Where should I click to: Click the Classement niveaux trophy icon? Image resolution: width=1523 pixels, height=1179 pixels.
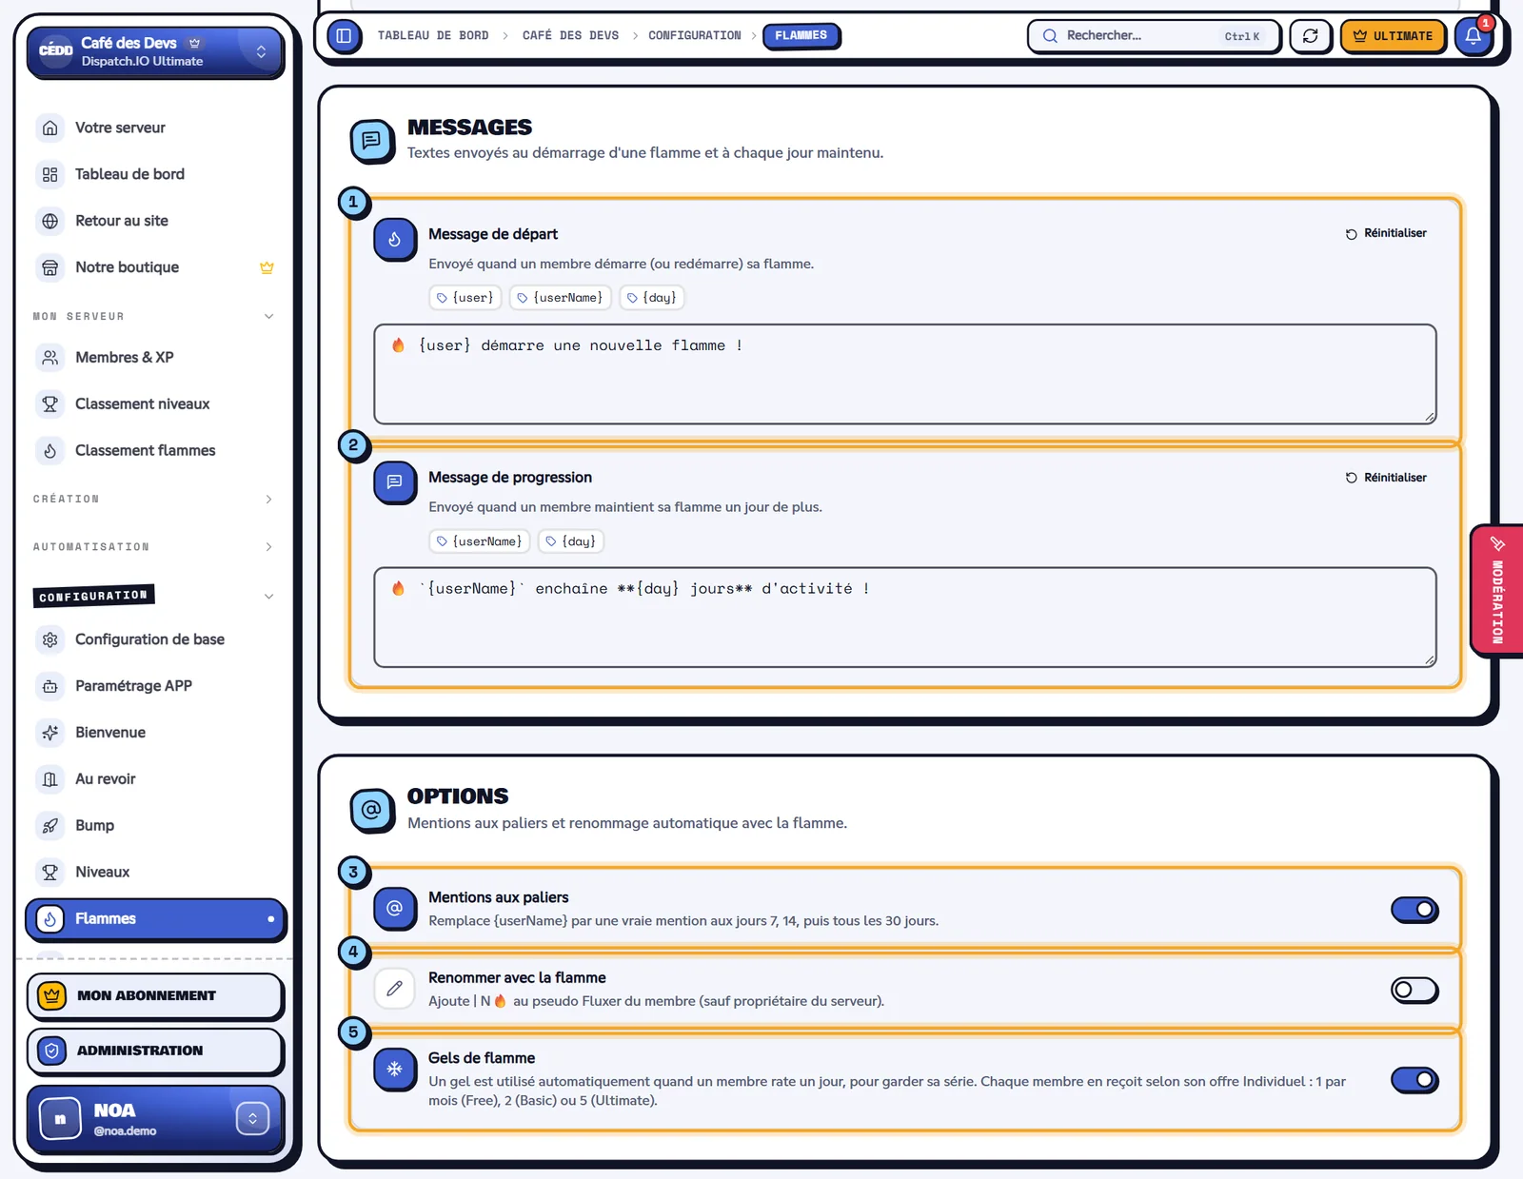point(50,403)
